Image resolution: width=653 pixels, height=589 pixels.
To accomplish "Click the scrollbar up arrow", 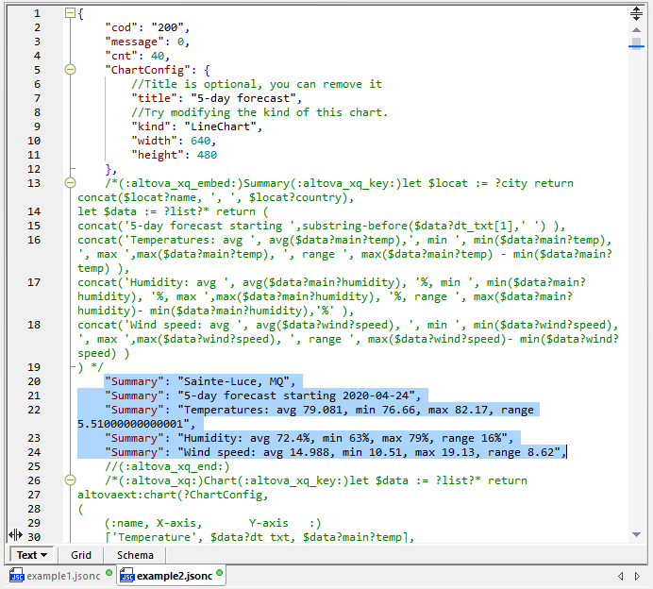I will pyautogui.click(x=636, y=28).
